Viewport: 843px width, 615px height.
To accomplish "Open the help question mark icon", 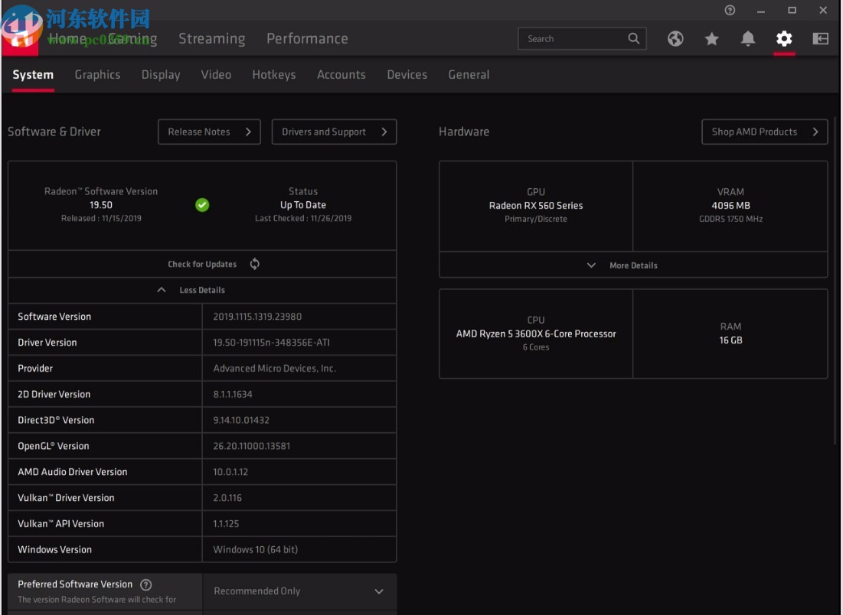I will click(730, 11).
